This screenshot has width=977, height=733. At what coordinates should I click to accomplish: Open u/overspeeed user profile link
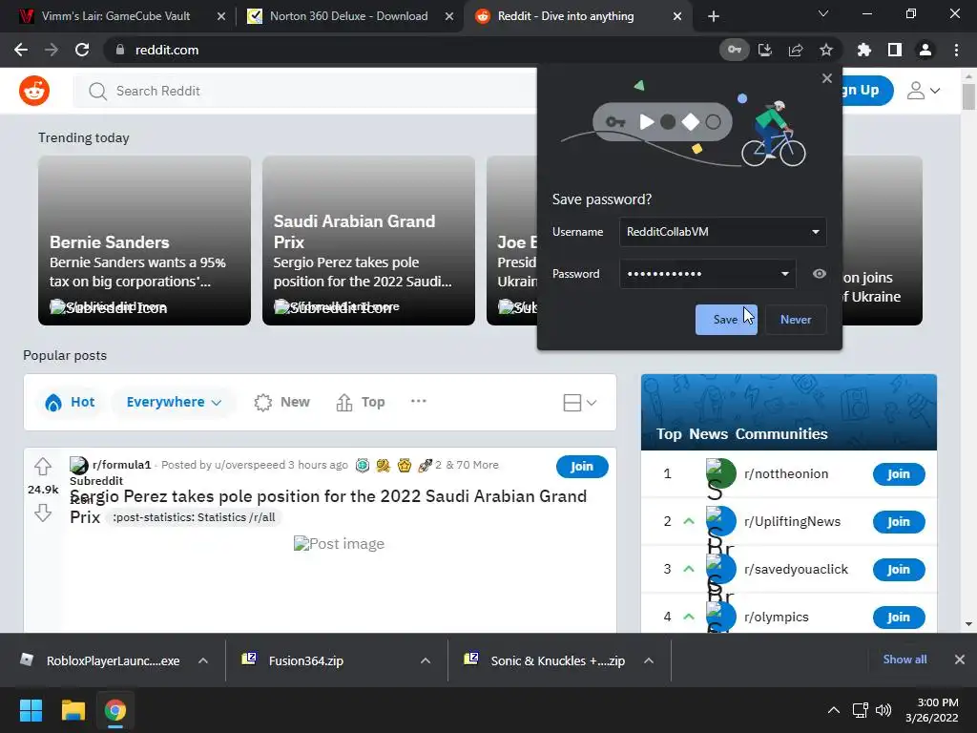(x=249, y=465)
